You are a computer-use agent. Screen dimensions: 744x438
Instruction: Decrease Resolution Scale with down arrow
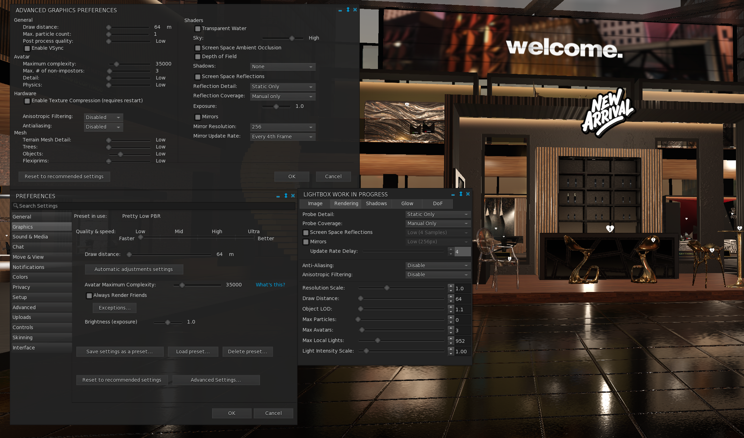pos(451,290)
